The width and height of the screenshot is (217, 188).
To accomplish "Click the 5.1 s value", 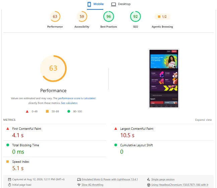I will [18, 168].
